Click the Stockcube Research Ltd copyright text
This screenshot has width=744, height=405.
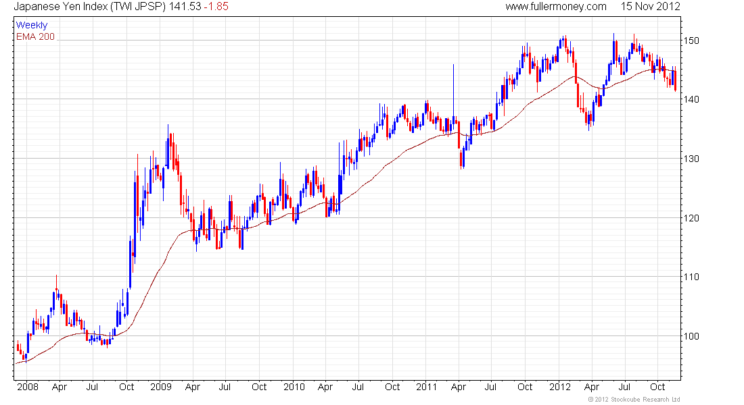point(634,400)
